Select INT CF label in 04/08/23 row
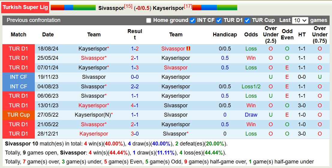332x168 pixels. point(18,87)
